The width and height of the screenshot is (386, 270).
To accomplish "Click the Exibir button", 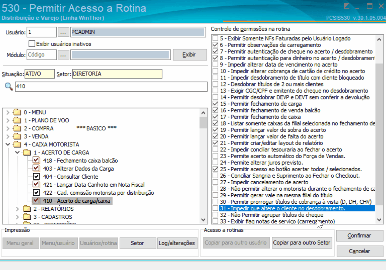I will pyautogui.click(x=190, y=55).
